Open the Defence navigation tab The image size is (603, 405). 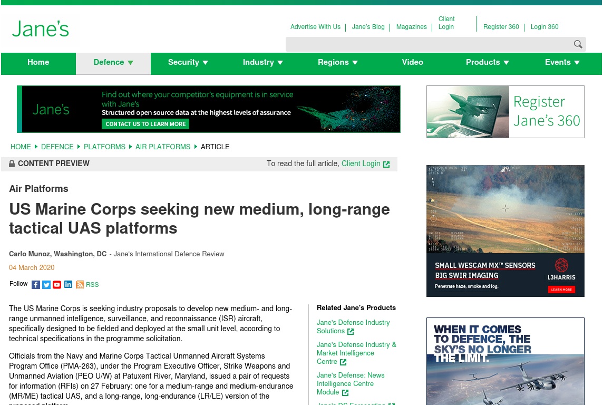pos(113,63)
